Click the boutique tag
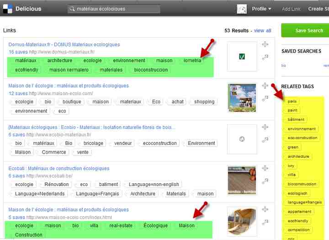Screen dimensions: 329x240 point(72,102)
